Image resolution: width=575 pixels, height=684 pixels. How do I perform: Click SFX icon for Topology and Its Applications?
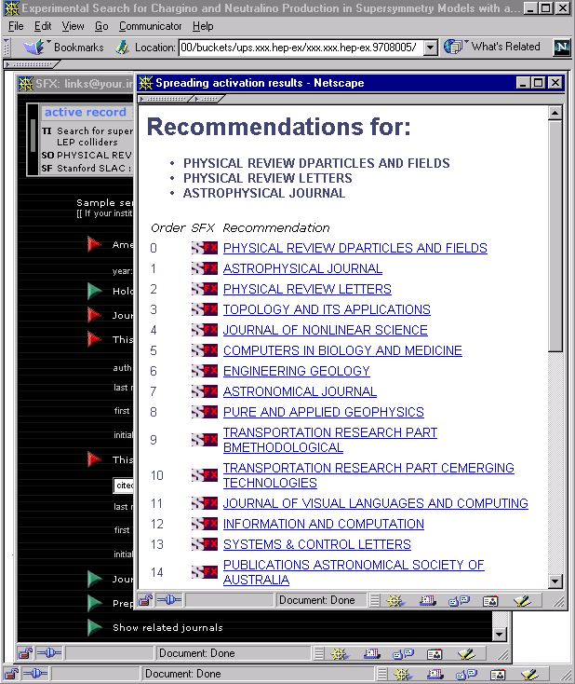point(205,309)
